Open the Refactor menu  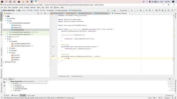coord(33,7)
